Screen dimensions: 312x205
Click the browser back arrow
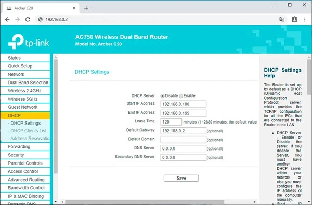7,20
